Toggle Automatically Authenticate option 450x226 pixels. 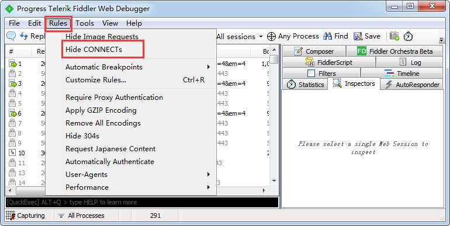coord(110,162)
